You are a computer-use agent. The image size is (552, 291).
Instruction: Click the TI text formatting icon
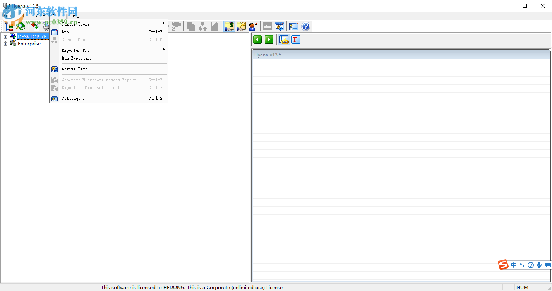tap(295, 39)
